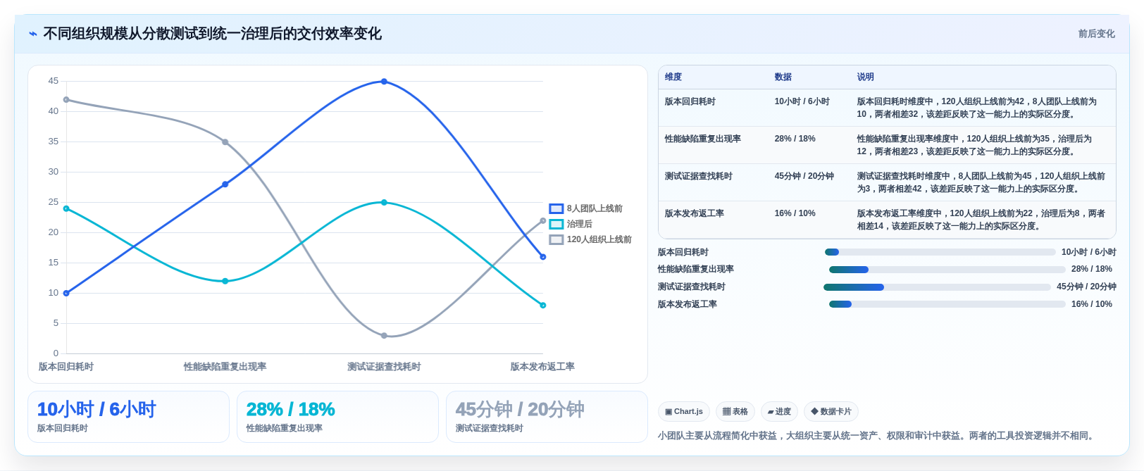The image size is (1144, 471).
Task: Select the Chart.js tag chip
Action: (683, 411)
